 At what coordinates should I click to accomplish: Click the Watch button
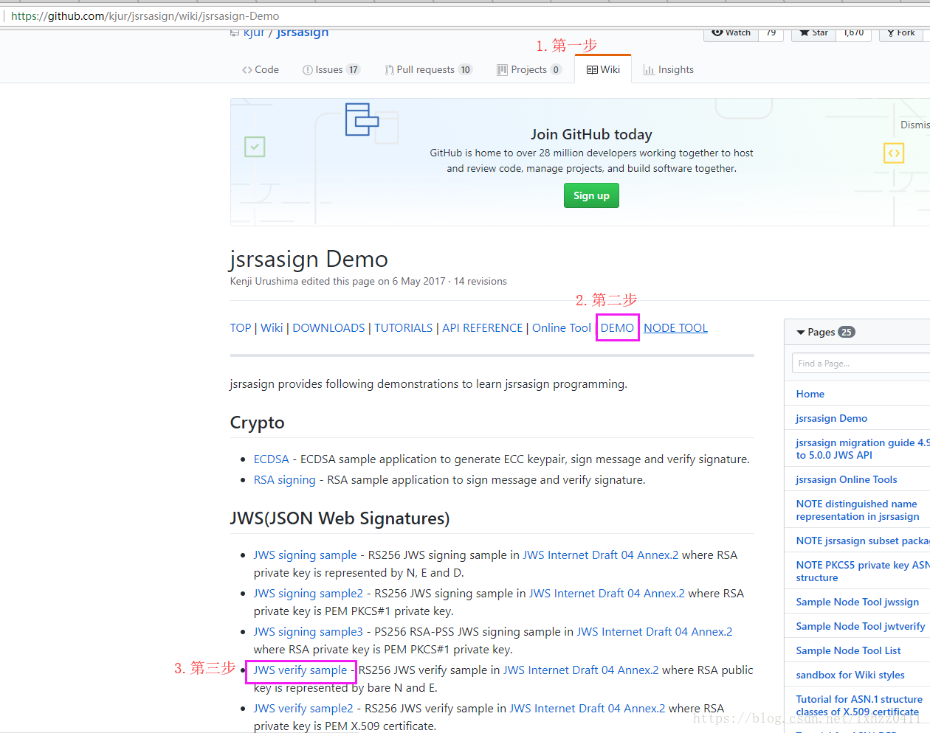[x=731, y=33]
